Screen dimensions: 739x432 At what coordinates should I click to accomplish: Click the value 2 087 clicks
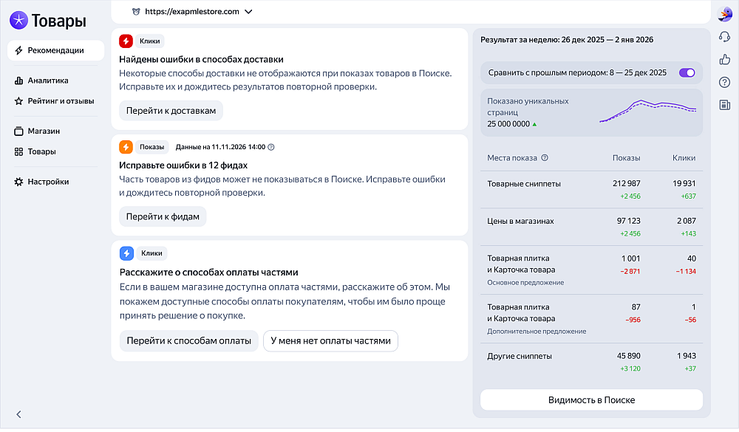coord(687,221)
